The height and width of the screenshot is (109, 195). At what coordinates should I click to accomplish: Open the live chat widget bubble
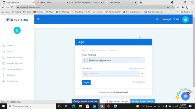pos(185,96)
